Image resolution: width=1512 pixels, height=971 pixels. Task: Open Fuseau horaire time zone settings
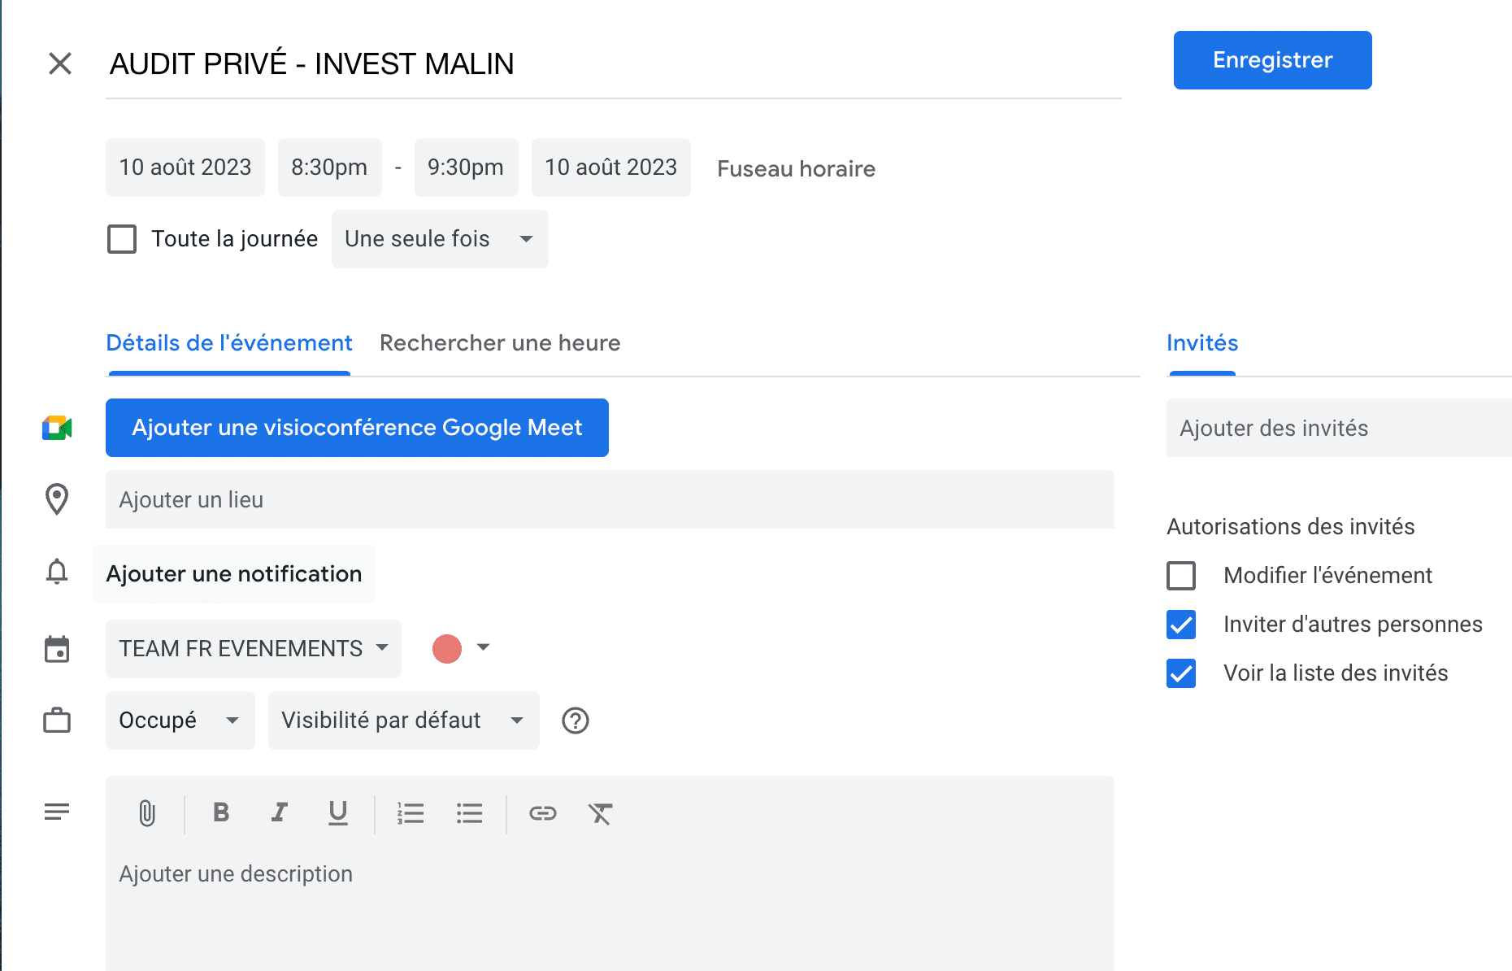(x=797, y=169)
